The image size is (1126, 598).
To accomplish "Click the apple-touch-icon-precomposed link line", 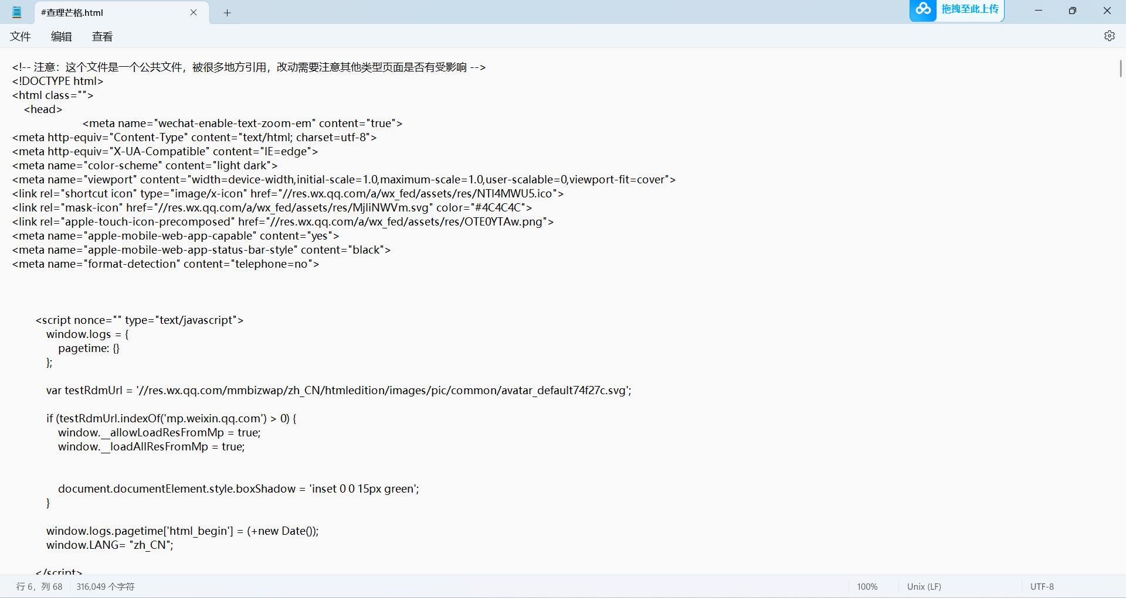I will tap(283, 221).
